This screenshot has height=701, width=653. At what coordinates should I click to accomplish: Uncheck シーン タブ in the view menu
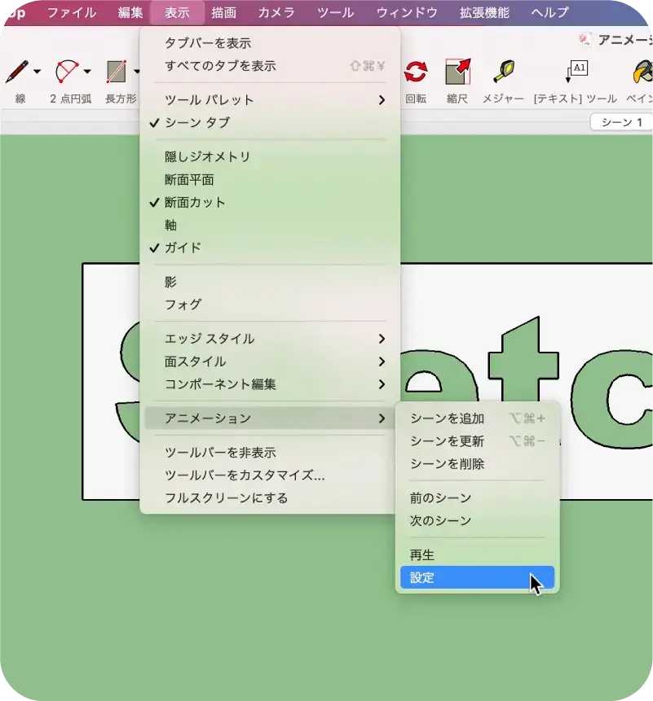coord(197,123)
